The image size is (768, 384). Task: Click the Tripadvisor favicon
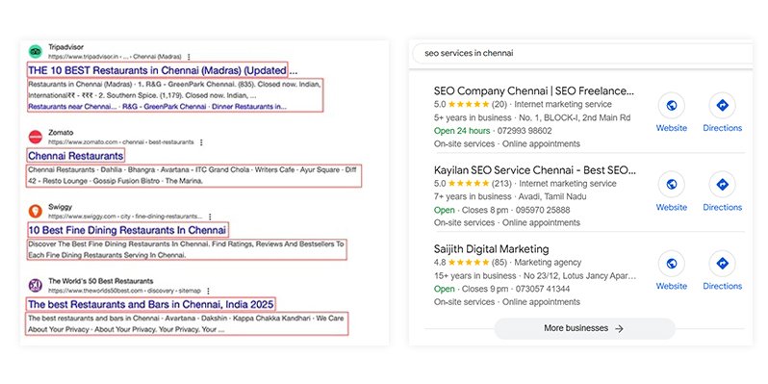coord(36,51)
